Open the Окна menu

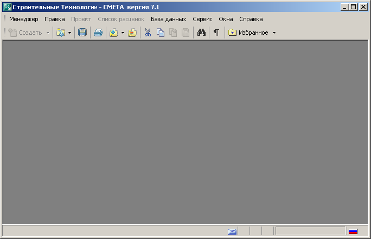tap(226, 19)
